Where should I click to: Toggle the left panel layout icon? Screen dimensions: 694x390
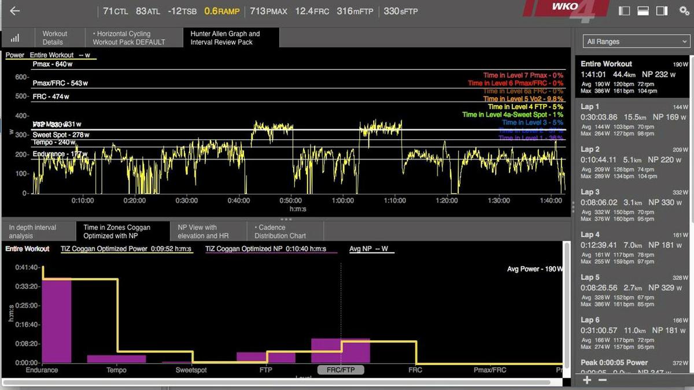click(624, 11)
